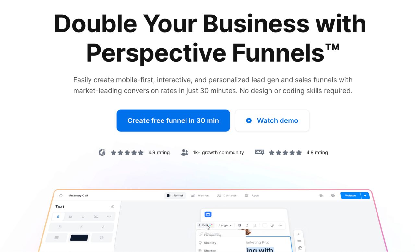Viewport: 419px width, 252px height.
Task: Open more size options ellipsis
Action: point(109,217)
